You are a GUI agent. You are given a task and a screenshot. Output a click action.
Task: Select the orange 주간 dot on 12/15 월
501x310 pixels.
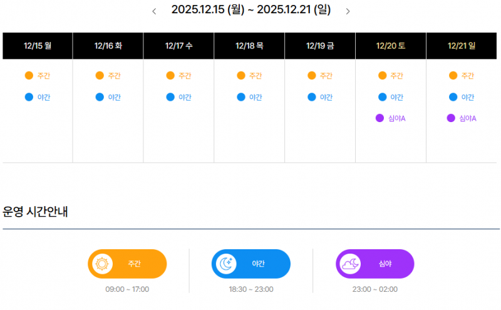pos(29,76)
